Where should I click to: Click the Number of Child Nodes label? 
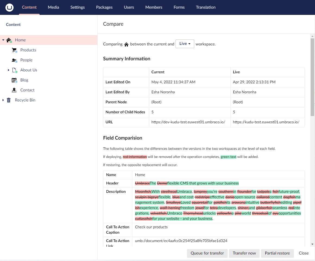coord(125,112)
